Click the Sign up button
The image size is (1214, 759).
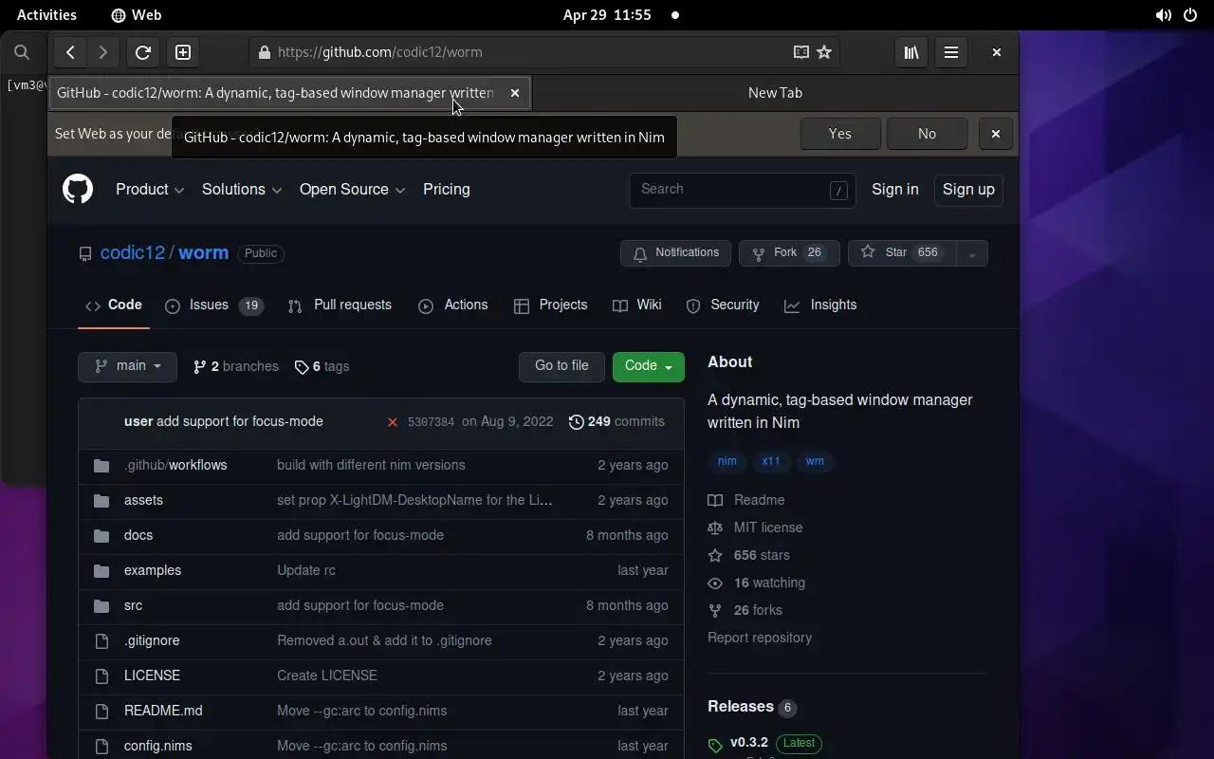968,189
